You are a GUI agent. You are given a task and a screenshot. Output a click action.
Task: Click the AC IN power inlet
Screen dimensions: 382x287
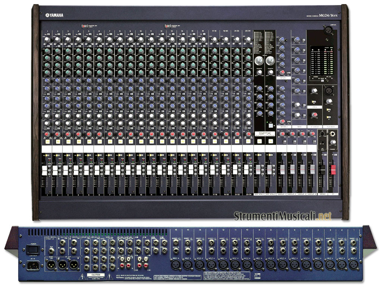click(33, 266)
